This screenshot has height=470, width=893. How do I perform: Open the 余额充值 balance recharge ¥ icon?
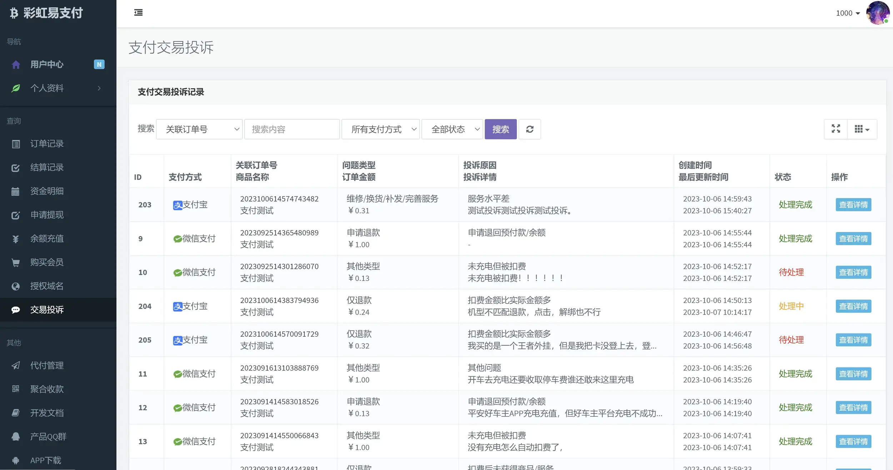(x=16, y=238)
